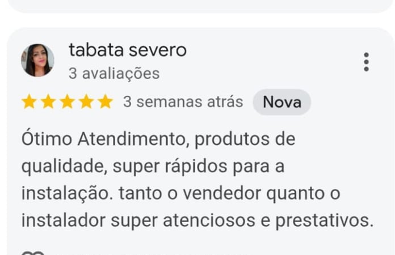This screenshot has width=395, height=255.
Task: Select the third star in the rating
Action: click(67, 102)
